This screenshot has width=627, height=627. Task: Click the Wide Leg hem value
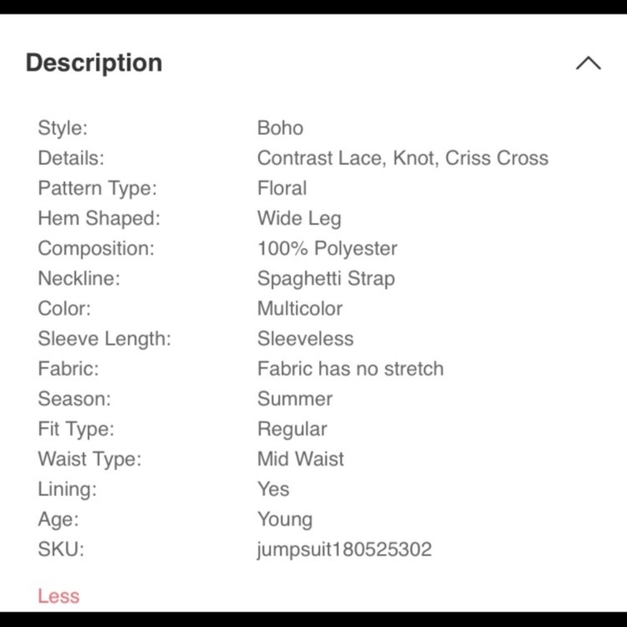pos(299,218)
